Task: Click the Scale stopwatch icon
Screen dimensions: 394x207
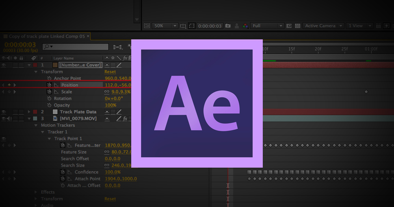Action: 49,92
